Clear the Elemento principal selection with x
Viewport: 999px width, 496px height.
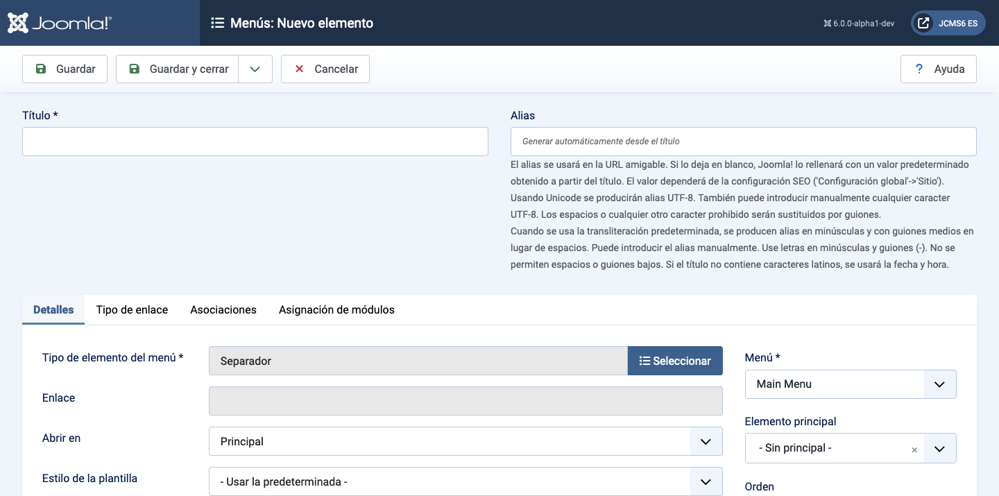point(914,450)
